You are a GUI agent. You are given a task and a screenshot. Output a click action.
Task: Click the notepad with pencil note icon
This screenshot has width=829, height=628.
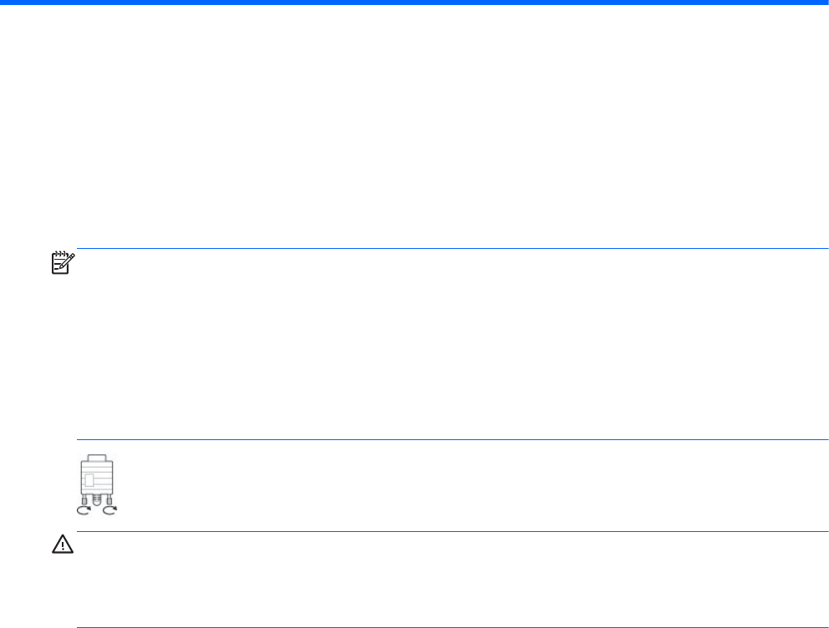pos(63,262)
